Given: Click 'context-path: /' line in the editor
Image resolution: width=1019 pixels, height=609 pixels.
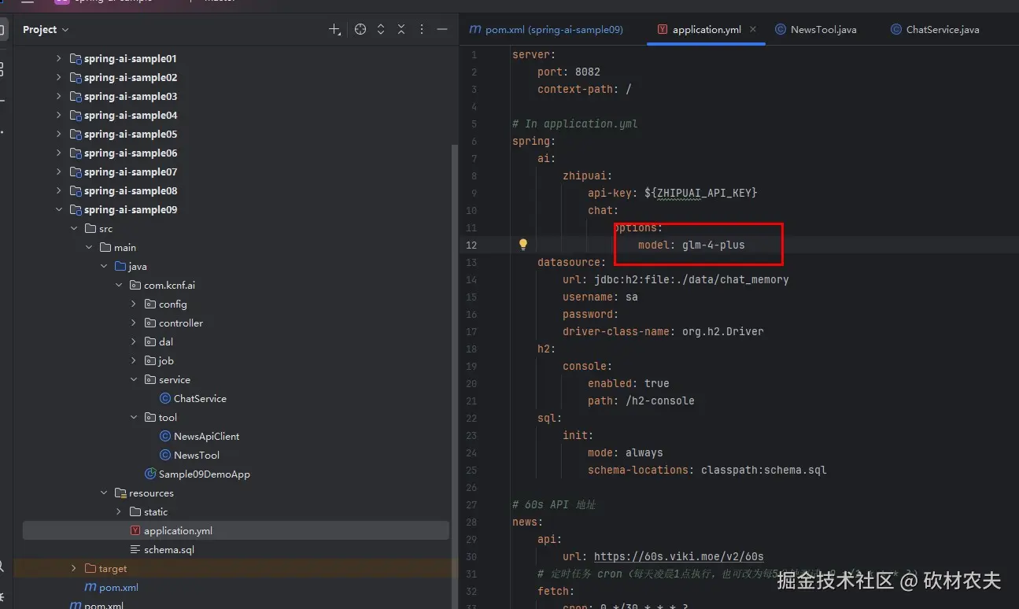Looking at the screenshot, I should click(585, 89).
